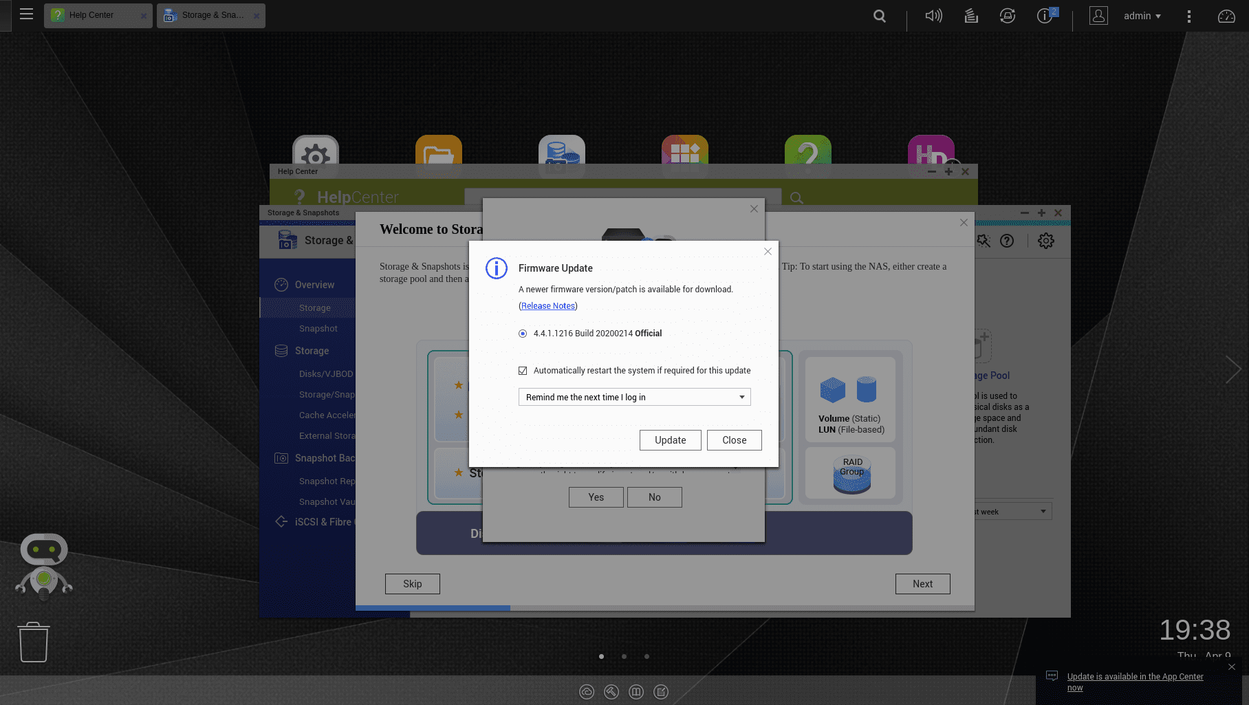The image size is (1249, 705).
Task: Click Close in Firmware Update dialog
Action: pyautogui.click(x=734, y=440)
